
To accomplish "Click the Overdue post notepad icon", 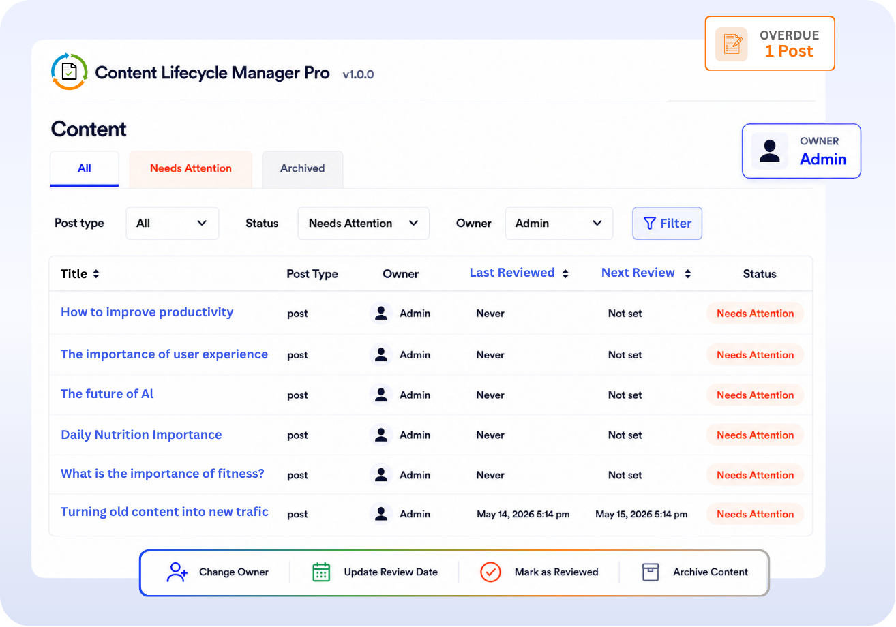I will [732, 44].
